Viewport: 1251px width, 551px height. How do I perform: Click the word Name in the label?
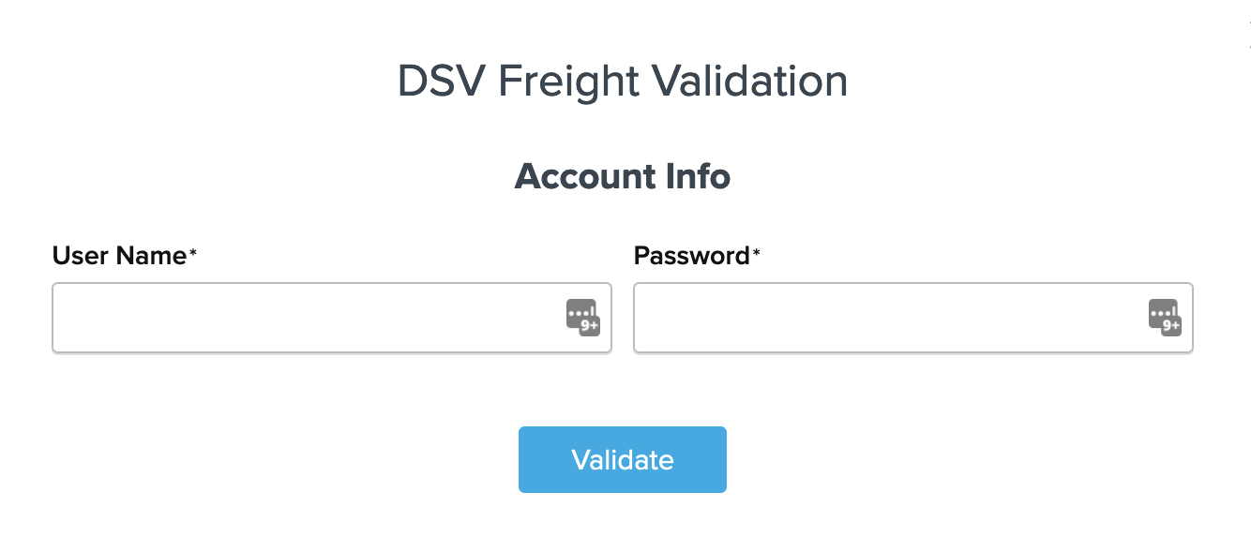(x=150, y=256)
